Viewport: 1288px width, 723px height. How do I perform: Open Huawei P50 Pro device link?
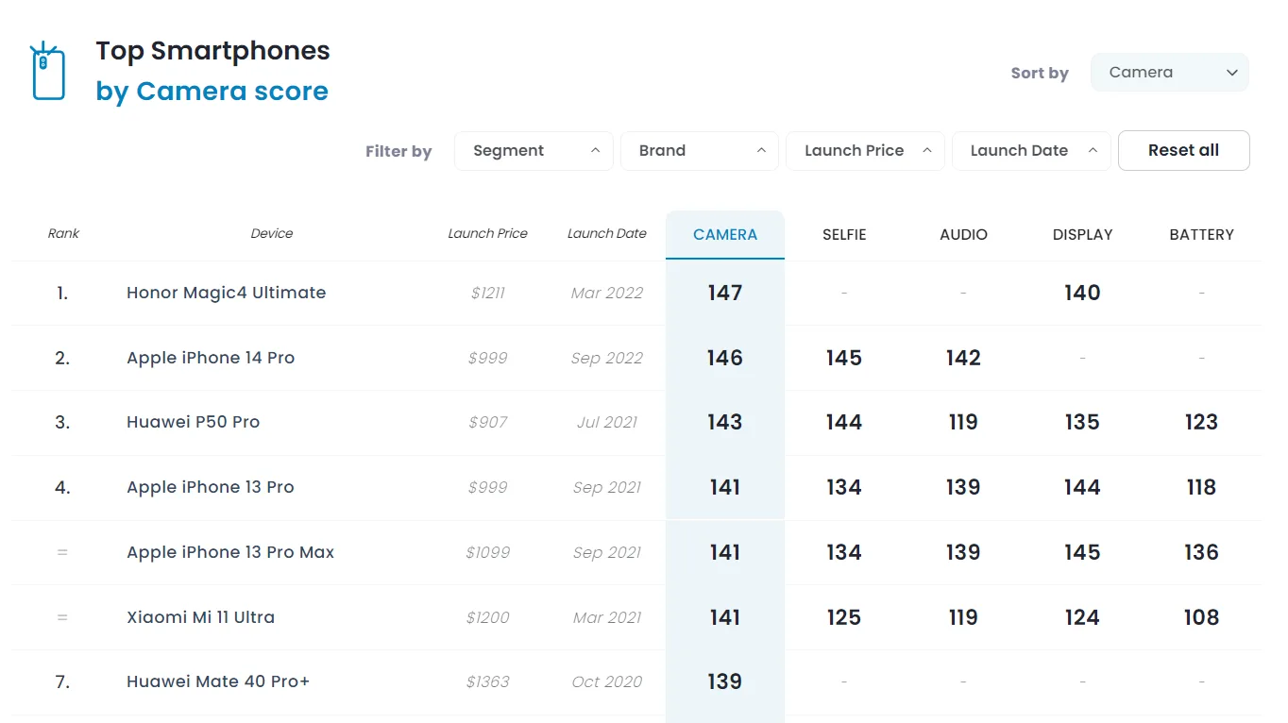tap(194, 422)
